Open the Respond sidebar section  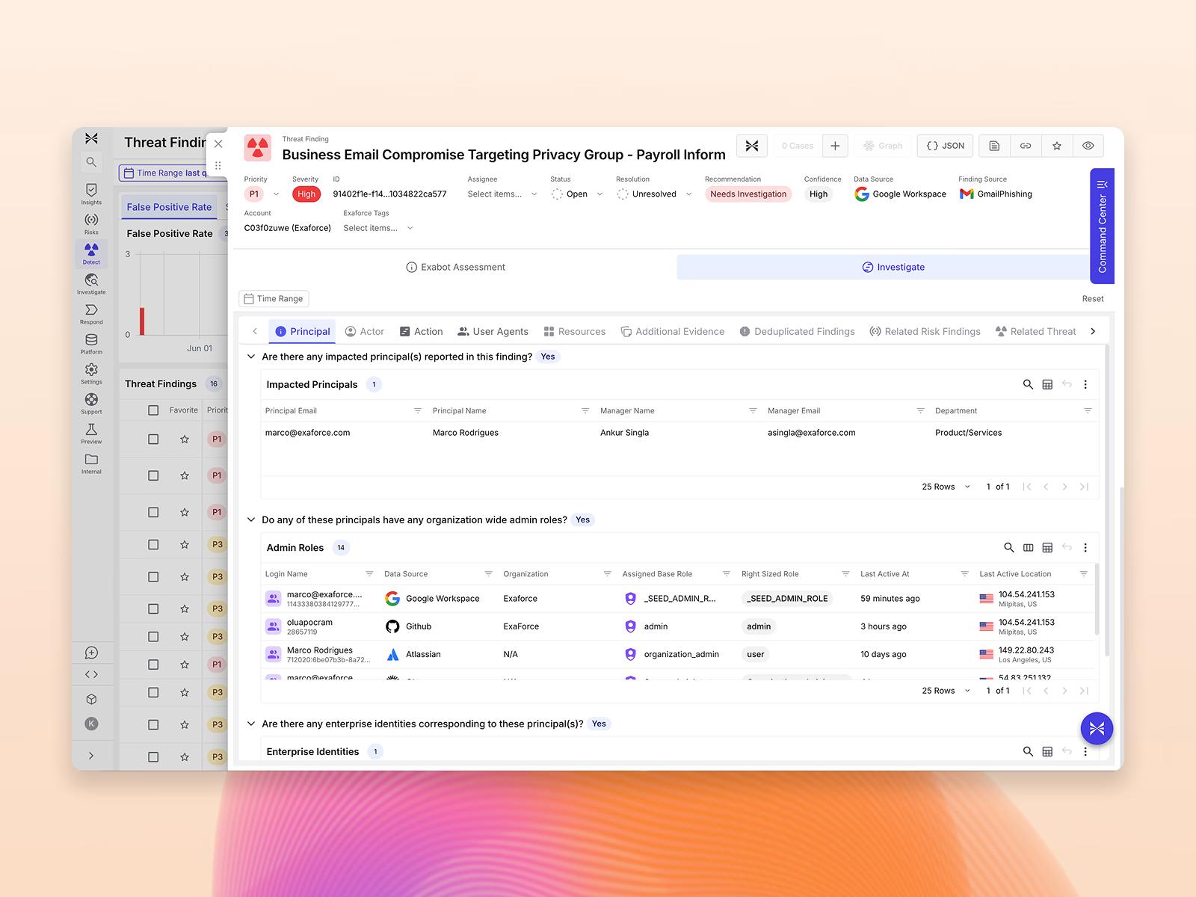pyautogui.click(x=91, y=314)
